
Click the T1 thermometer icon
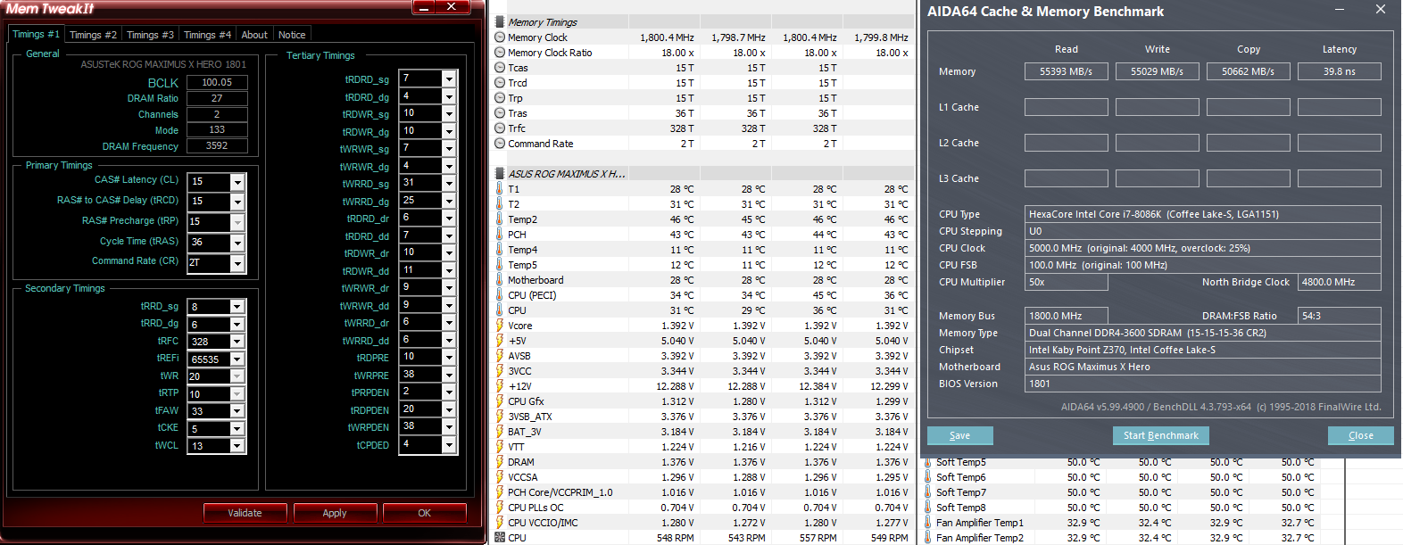pyautogui.click(x=500, y=189)
